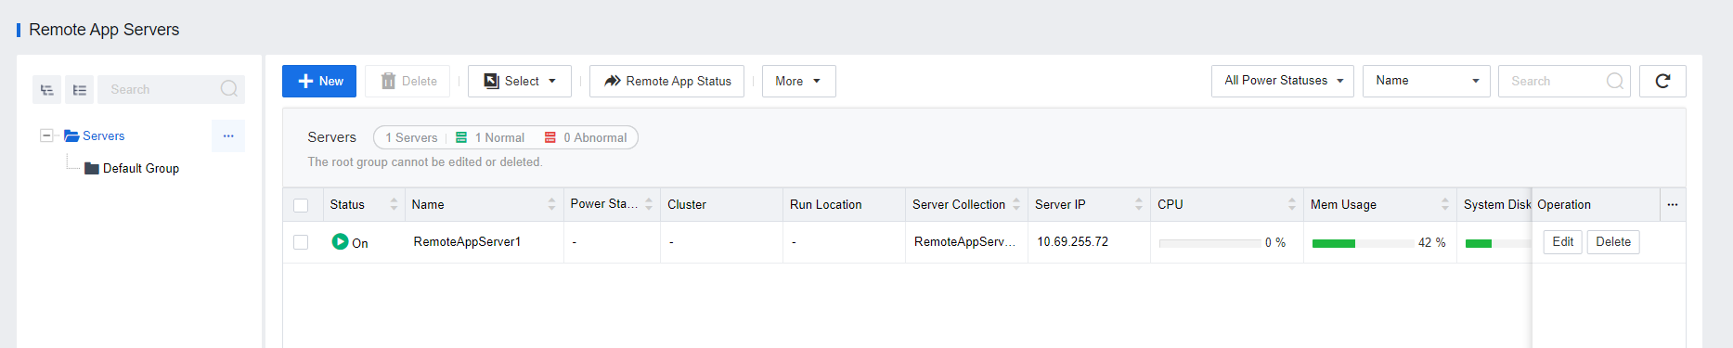The height and width of the screenshot is (348, 1733).
Task: Click the Mem Usage bar at 42 %
Action: click(x=1363, y=243)
